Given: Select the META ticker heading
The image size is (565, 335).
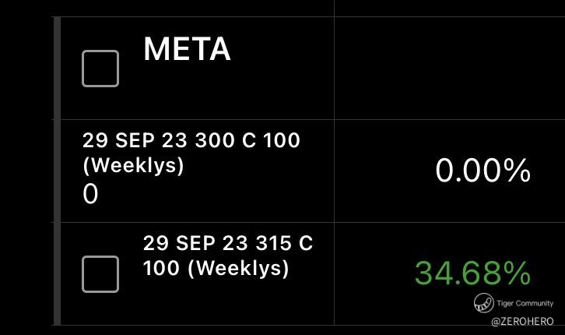Looking at the screenshot, I should coord(187,51).
